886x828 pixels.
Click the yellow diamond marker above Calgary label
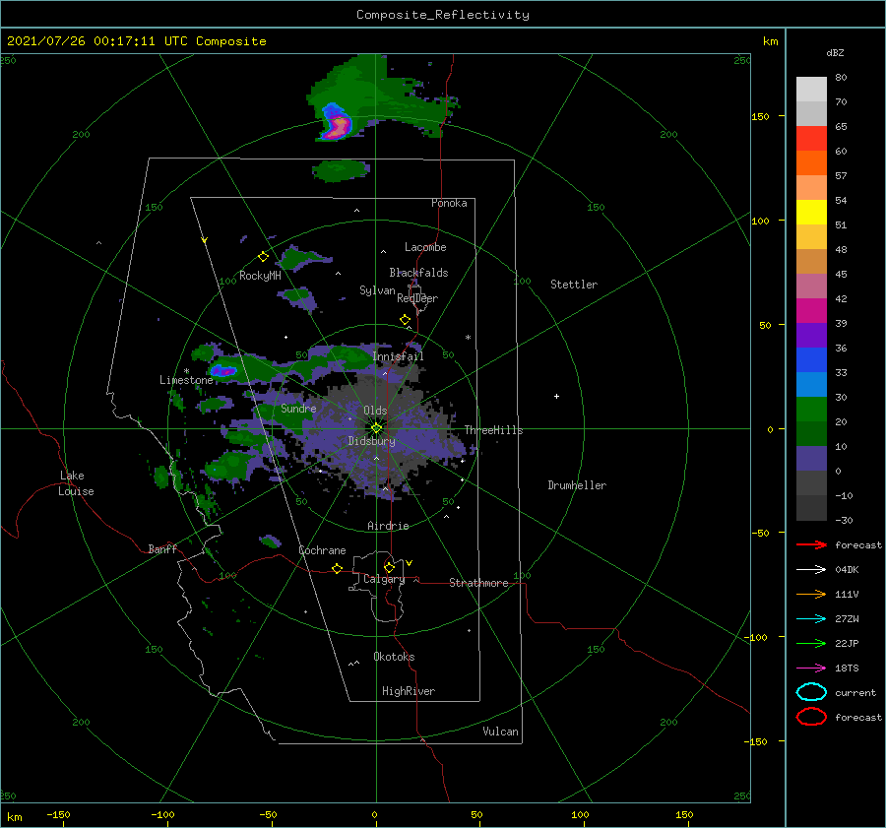tap(389, 567)
